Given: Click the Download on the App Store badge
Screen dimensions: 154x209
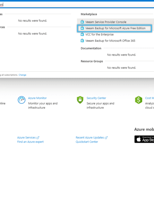Looking at the screenshot, I should 144,139.
